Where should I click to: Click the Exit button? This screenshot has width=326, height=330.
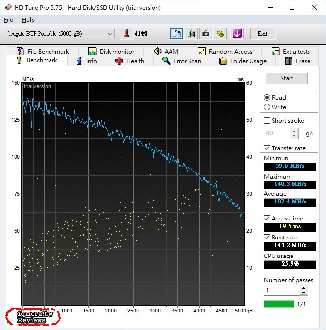point(262,34)
